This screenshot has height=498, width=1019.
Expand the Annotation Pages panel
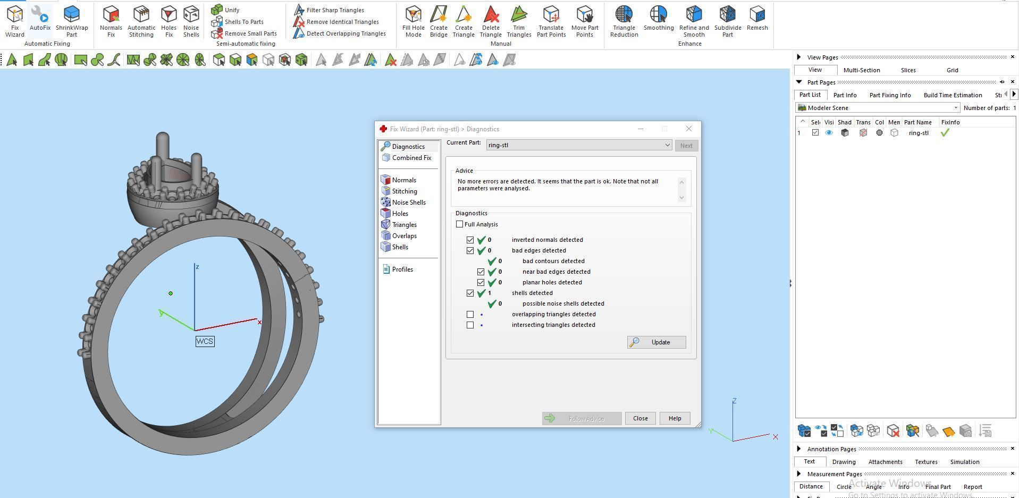point(799,449)
